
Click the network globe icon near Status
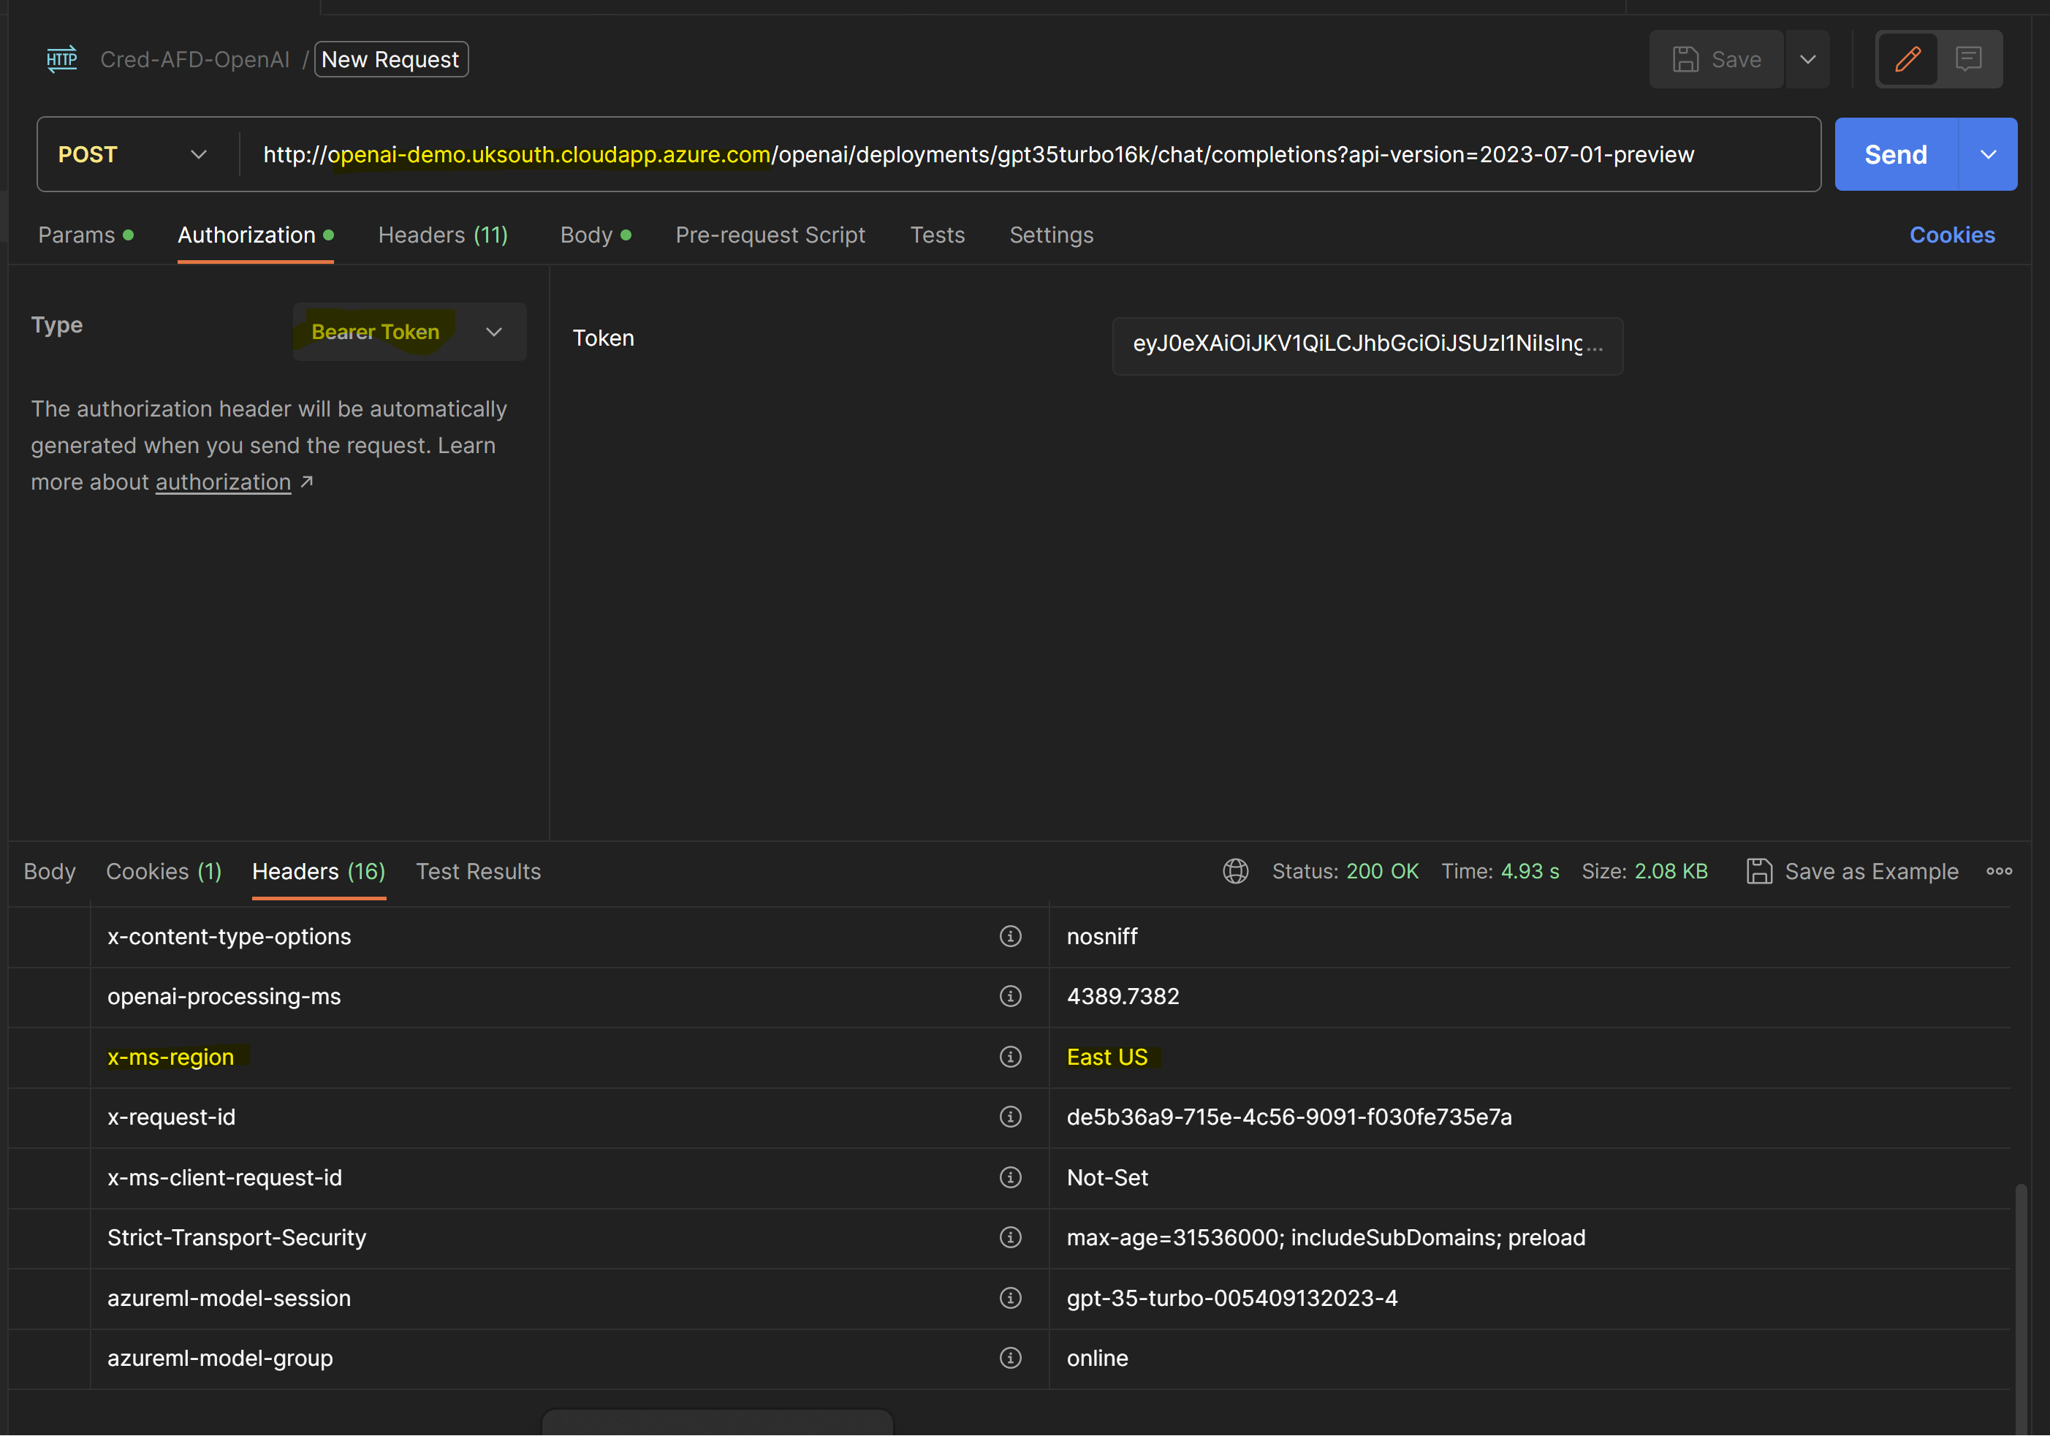pos(1235,870)
